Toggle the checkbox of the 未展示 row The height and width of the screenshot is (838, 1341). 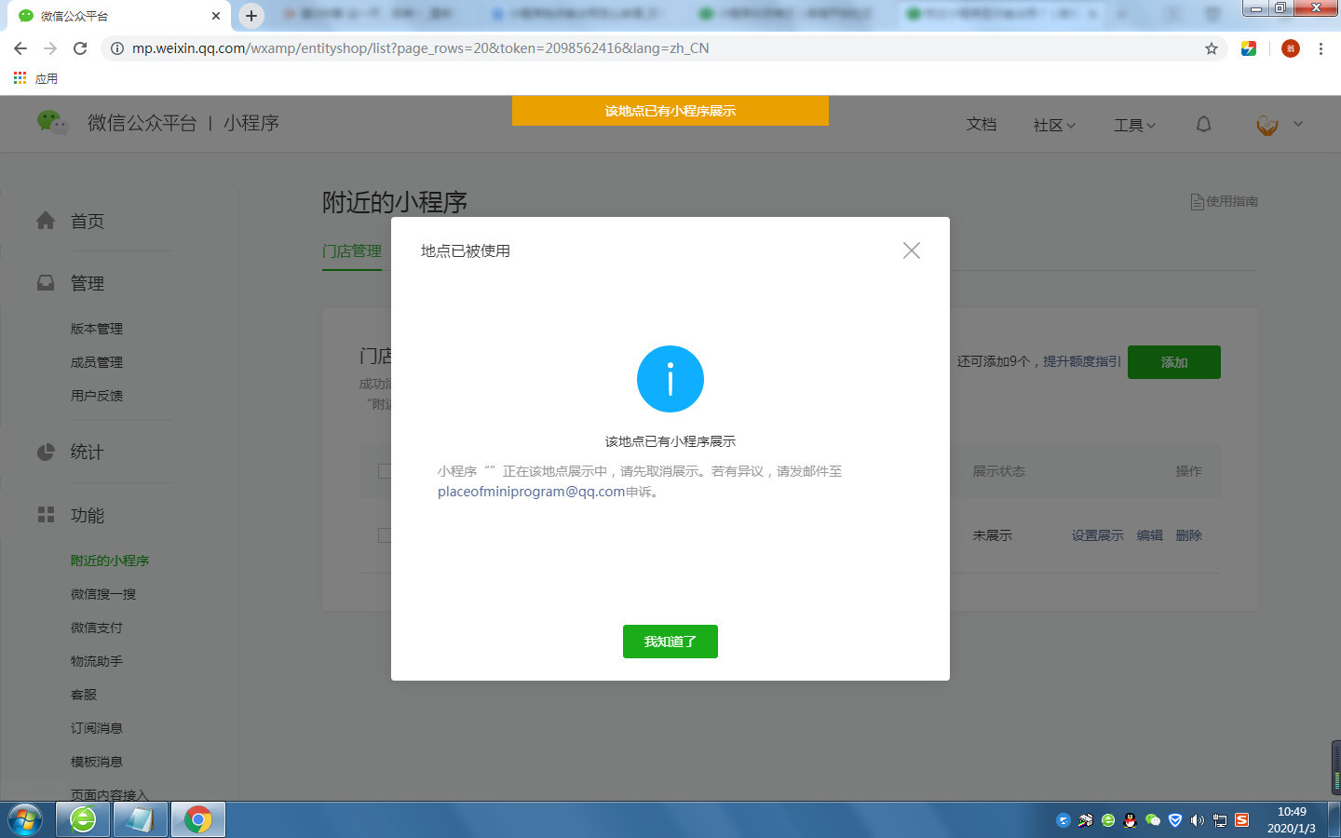coord(384,535)
